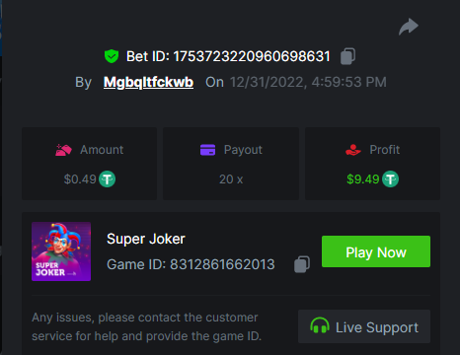Click the Amount chips icon

[63, 150]
